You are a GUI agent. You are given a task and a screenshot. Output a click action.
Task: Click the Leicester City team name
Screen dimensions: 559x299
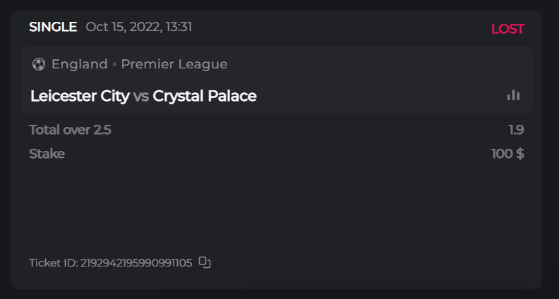pos(80,96)
